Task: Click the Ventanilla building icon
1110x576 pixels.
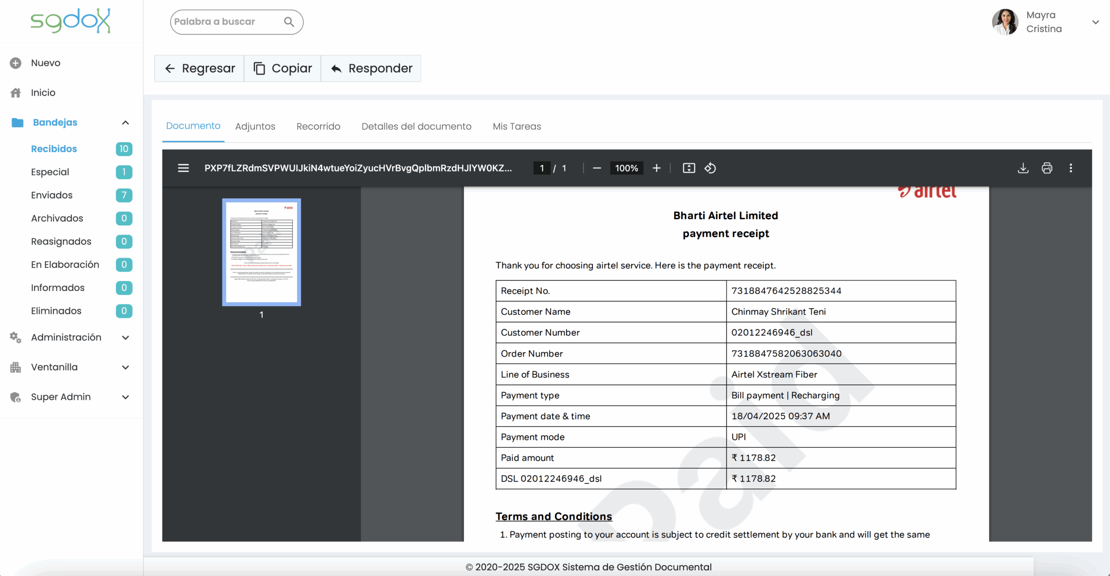Action: [x=16, y=367]
